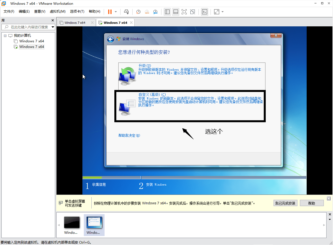The height and width of the screenshot is (245, 333).
Task: Select the running Windows 7 x64 tree entry
Action: point(31,47)
